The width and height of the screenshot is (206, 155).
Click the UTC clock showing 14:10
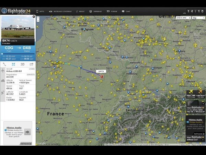(195, 11)
